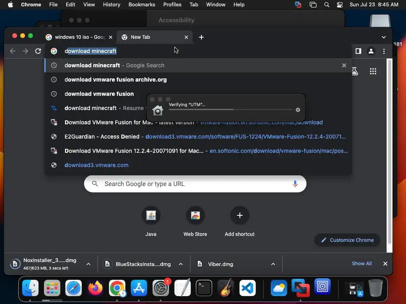
Task: Open the Help menu
Action: (x=239, y=5)
